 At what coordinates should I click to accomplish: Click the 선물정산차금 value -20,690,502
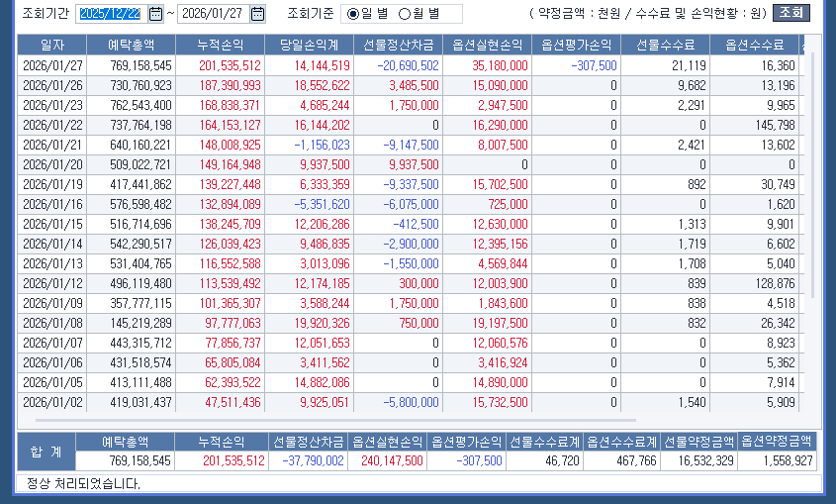point(408,65)
